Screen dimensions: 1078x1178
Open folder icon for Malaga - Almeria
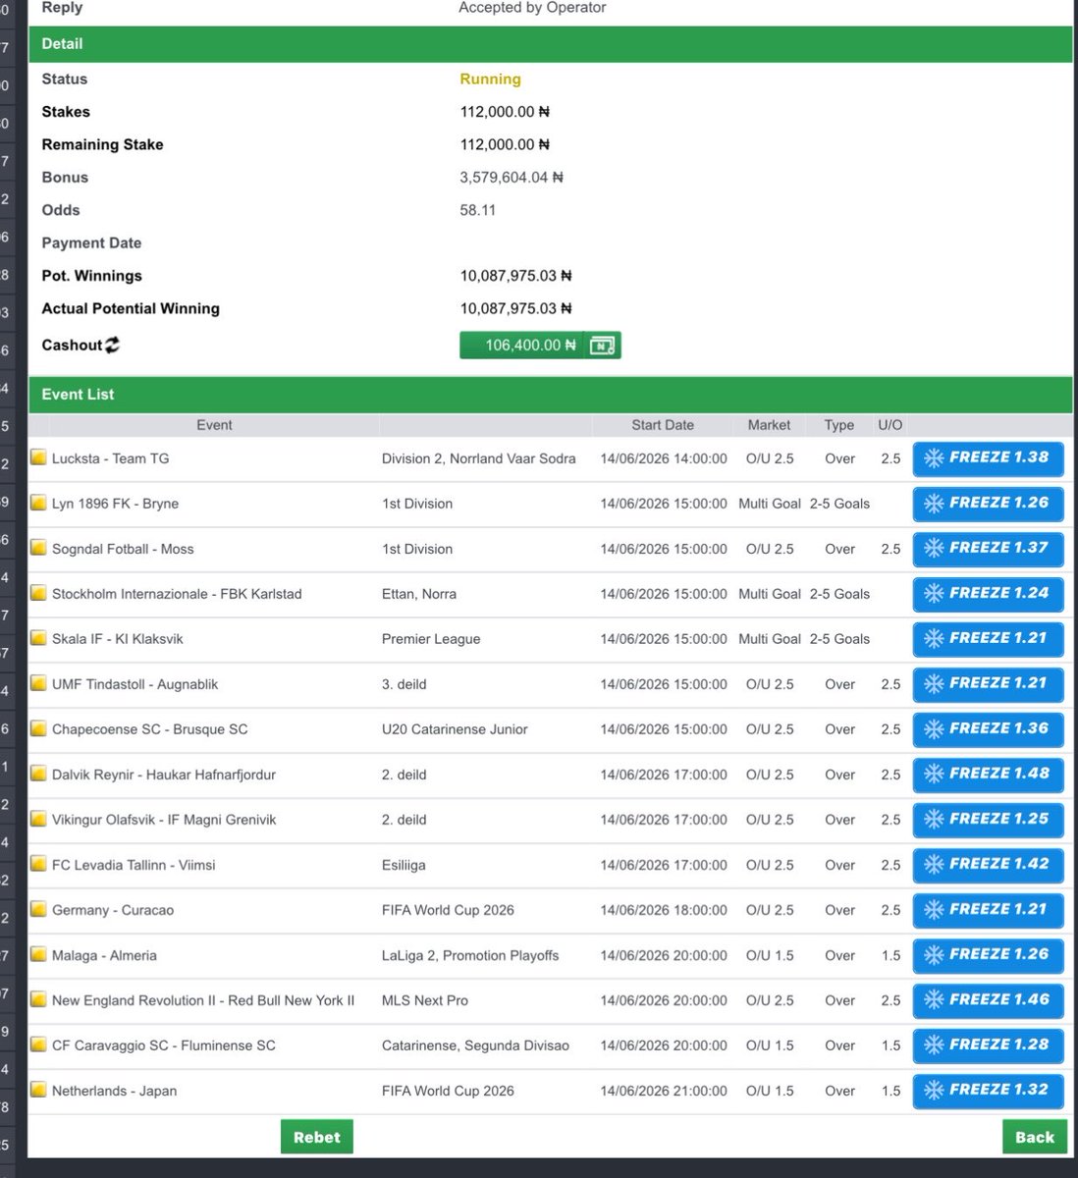point(38,954)
